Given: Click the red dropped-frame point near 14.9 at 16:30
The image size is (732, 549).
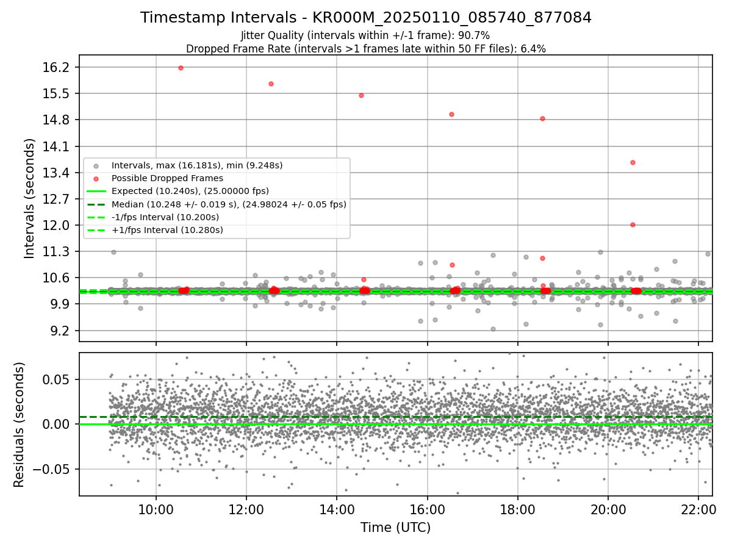Looking at the screenshot, I should pos(451,114).
